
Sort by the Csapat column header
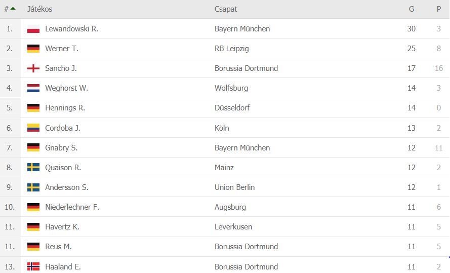point(226,9)
